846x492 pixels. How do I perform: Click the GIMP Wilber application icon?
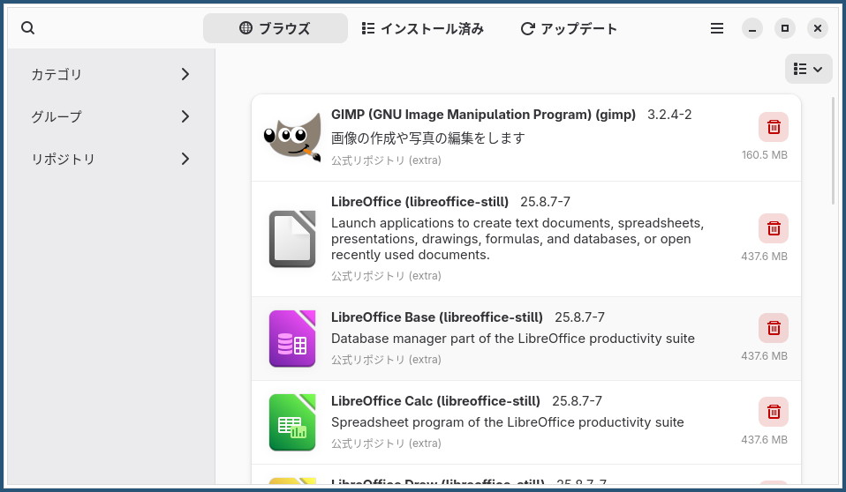(292, 138)
